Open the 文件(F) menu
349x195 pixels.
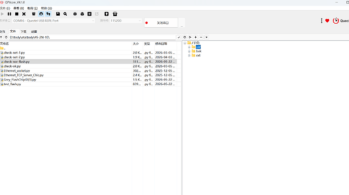pos(5,8)
